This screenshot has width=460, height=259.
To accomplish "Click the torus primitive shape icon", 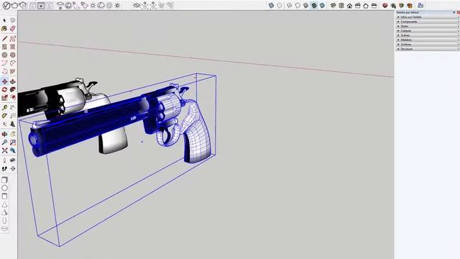I will pos(4,229).
